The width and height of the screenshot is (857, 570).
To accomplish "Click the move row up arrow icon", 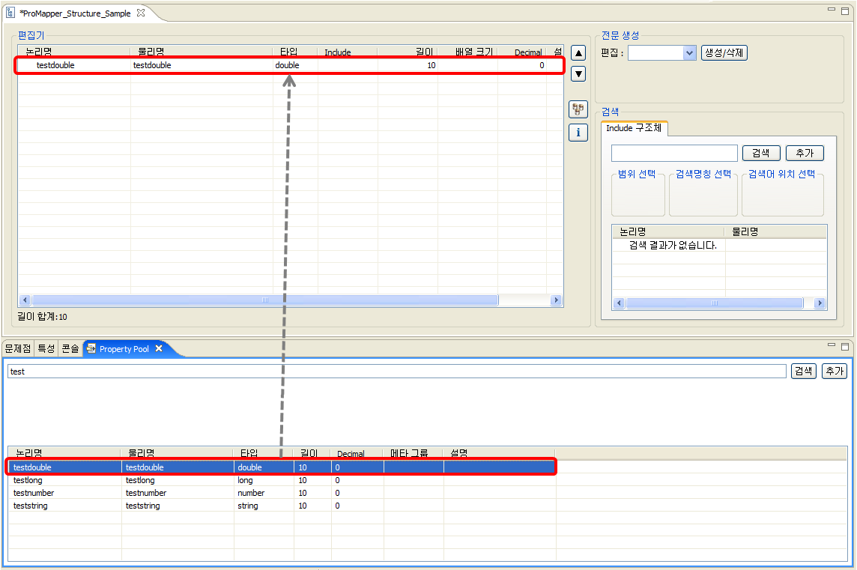I will (x=578, y=52).
